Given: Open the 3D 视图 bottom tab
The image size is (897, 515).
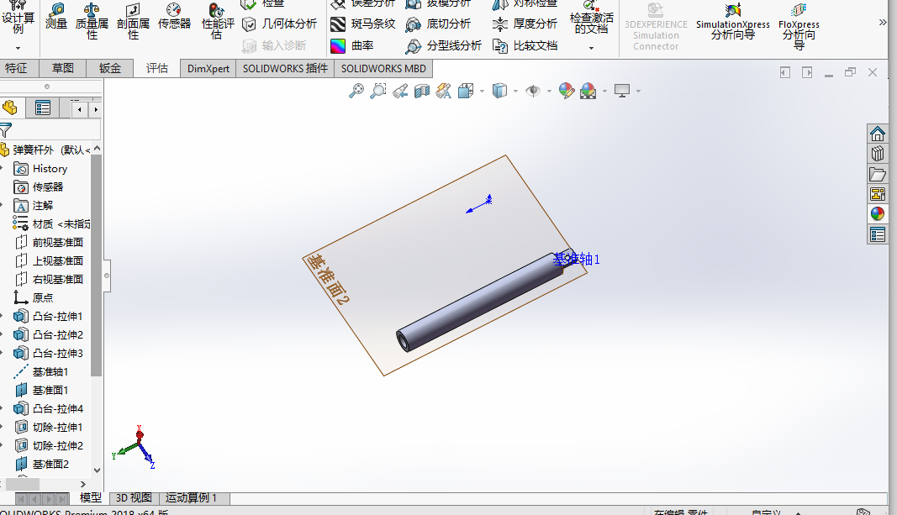Looking at the screenshot, I should point(134,498).
